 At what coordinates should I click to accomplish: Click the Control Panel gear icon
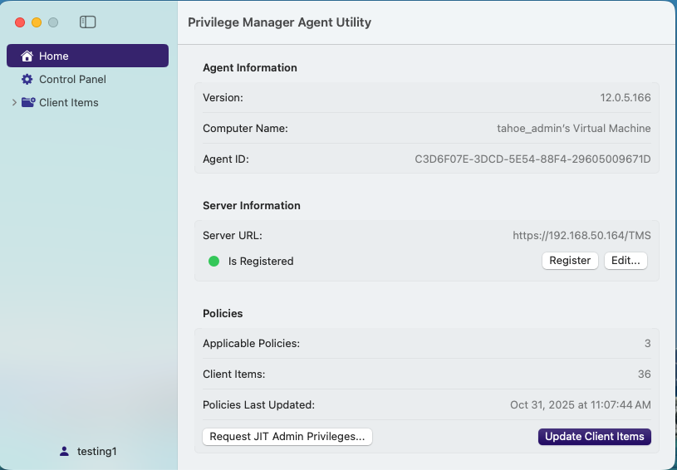click(x=27, y=79)
